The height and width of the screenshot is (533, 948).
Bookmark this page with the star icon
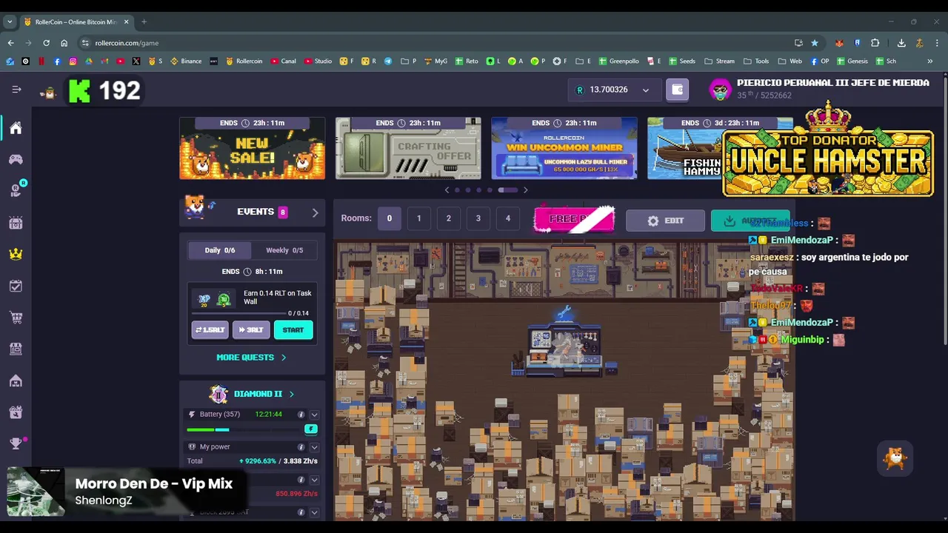point(815,43)
